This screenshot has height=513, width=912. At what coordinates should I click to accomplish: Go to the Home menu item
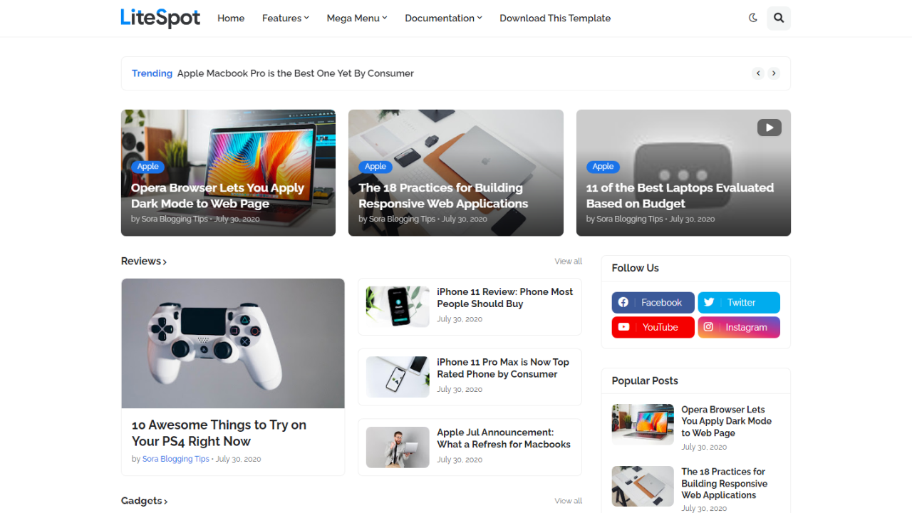231,18
